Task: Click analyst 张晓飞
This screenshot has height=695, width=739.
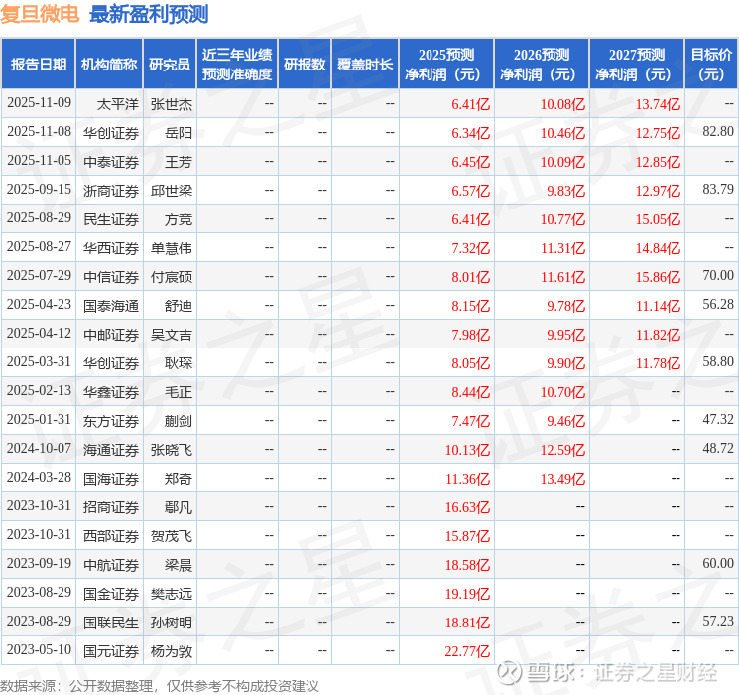Action: pos(171,450)
